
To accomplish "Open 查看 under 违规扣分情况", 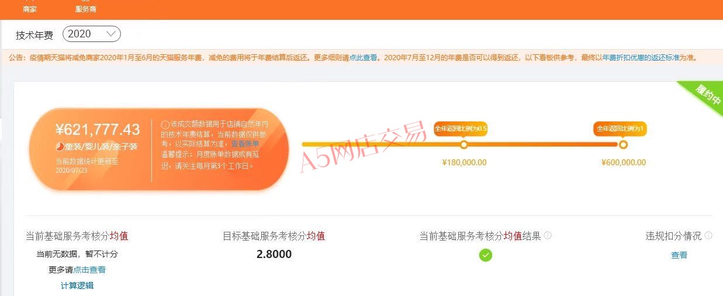I will [x=679, y=255].
